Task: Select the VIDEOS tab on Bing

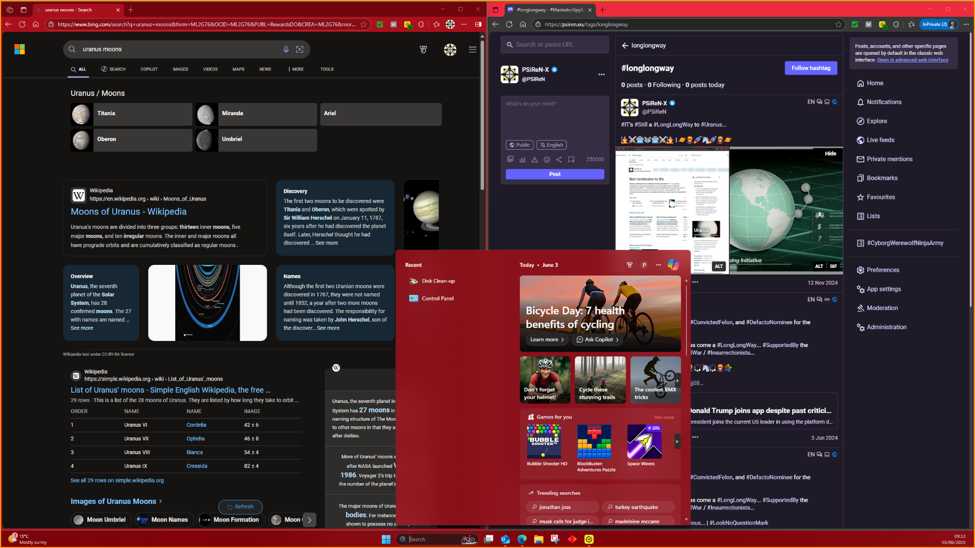Action: tap(210, 69)
